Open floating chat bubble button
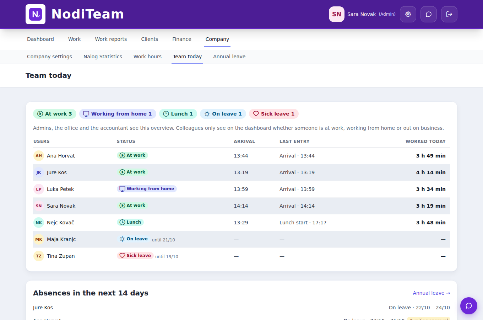483x320 pixels. pyautogui.click(x=469, y=306)
